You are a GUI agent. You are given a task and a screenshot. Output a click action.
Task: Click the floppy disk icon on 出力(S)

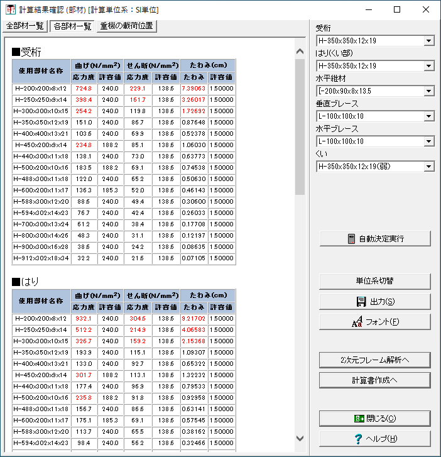click(361, 301)
